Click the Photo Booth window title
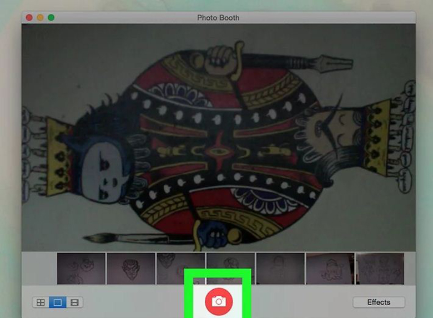The image size is (433, 318). click(x=218, y=18)
